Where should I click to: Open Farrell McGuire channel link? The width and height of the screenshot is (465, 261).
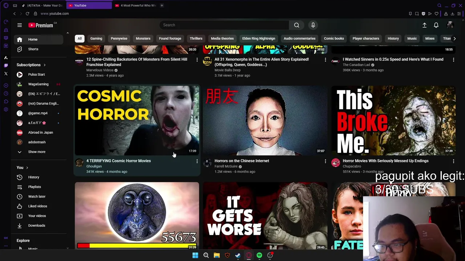[x=226, y=166]
